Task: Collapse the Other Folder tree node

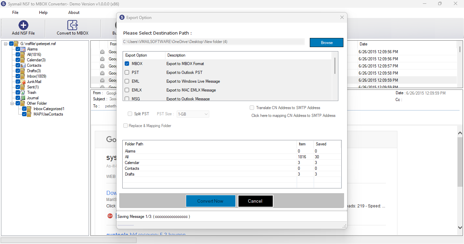Action: (12, 103)
